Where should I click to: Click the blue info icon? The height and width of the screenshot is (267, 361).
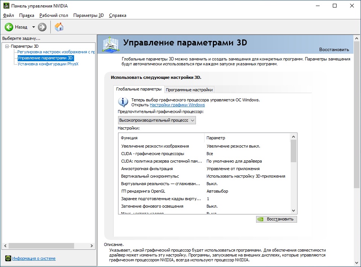click(123, 102)
